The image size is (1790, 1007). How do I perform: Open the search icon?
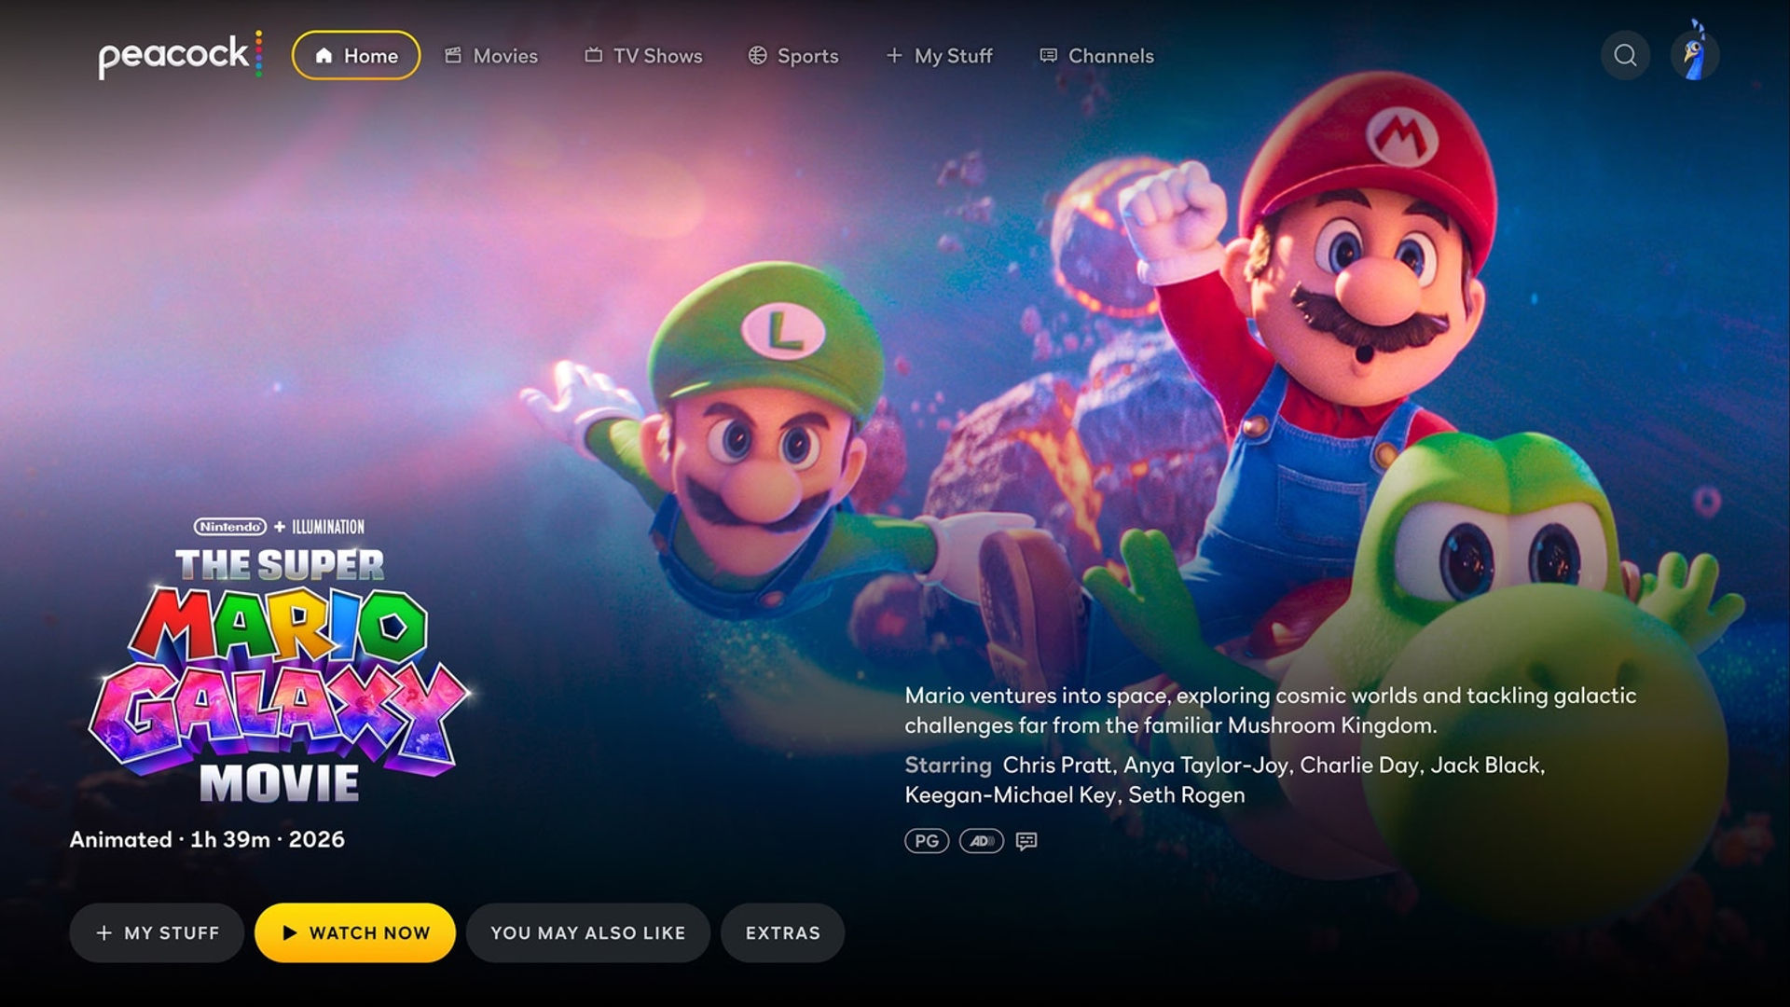tap(1625, 56)
